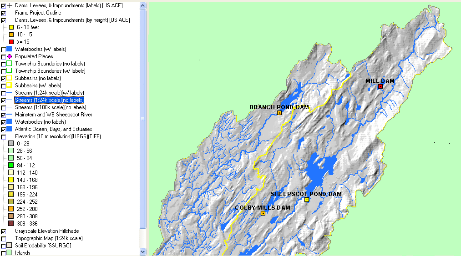461x256 pixels.
Task: Click the 10 - 15 orange swatch
Action: pyautogui.click(x=11, y=35)
